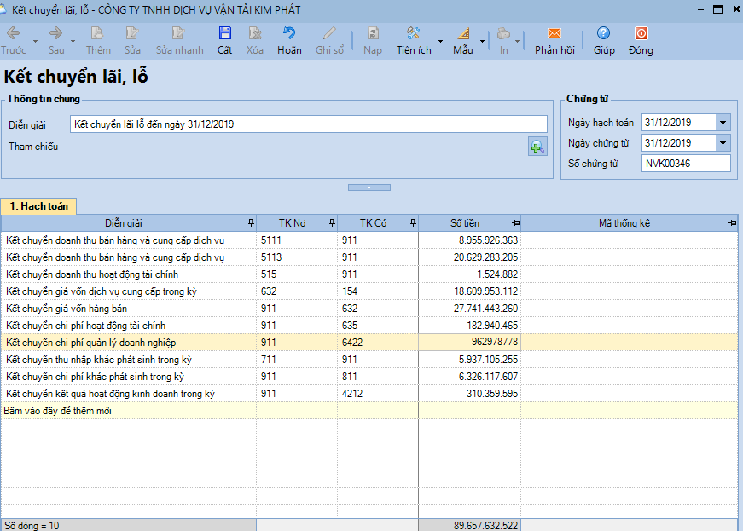Pin the TK Nợ column
Viewport: 743px width, 531px height.
click(x=331, y=223)
